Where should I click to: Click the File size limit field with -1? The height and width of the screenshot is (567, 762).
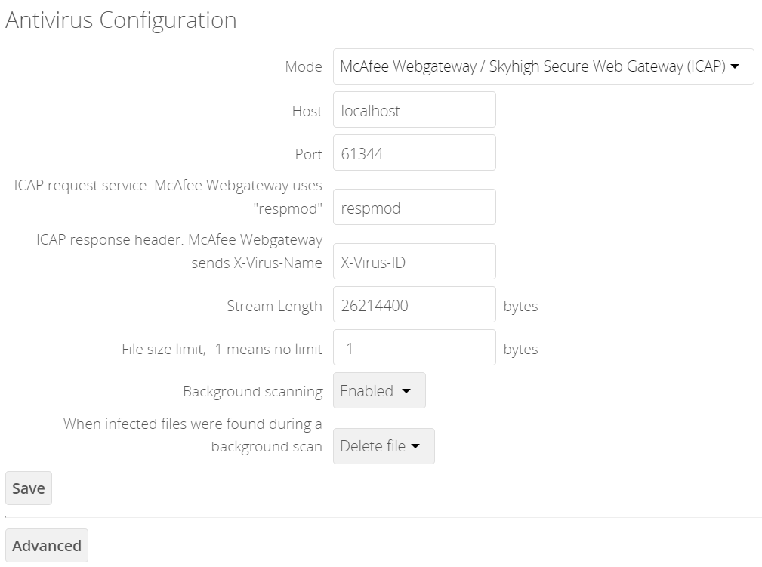pos(414,347)
